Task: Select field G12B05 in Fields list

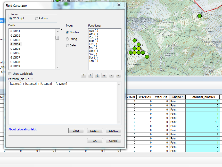Action: (x=15, y=49)
